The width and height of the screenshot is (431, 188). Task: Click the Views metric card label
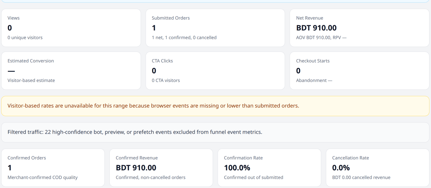click(x=14, y=18)
